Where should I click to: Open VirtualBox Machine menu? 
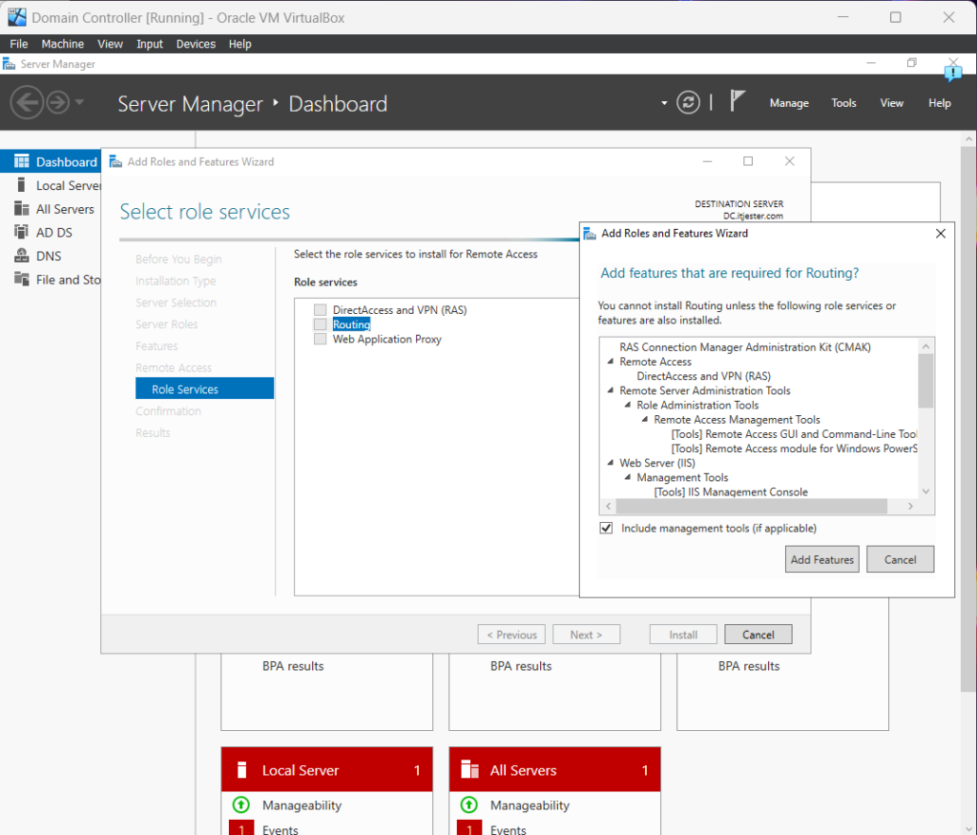click(62, 44)
